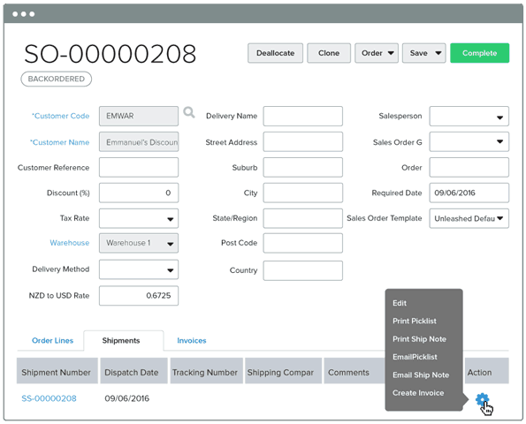The height and width of the screenshot is (424, 526).
Task: Open the Order button dropdown arrow
Action: click(391, 53)
